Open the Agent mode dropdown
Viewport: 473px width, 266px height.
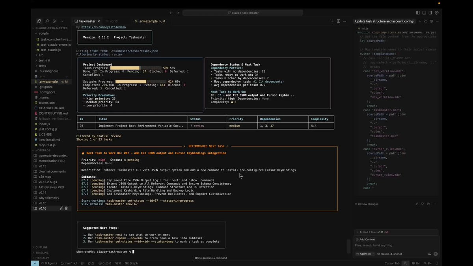[365, 254]
